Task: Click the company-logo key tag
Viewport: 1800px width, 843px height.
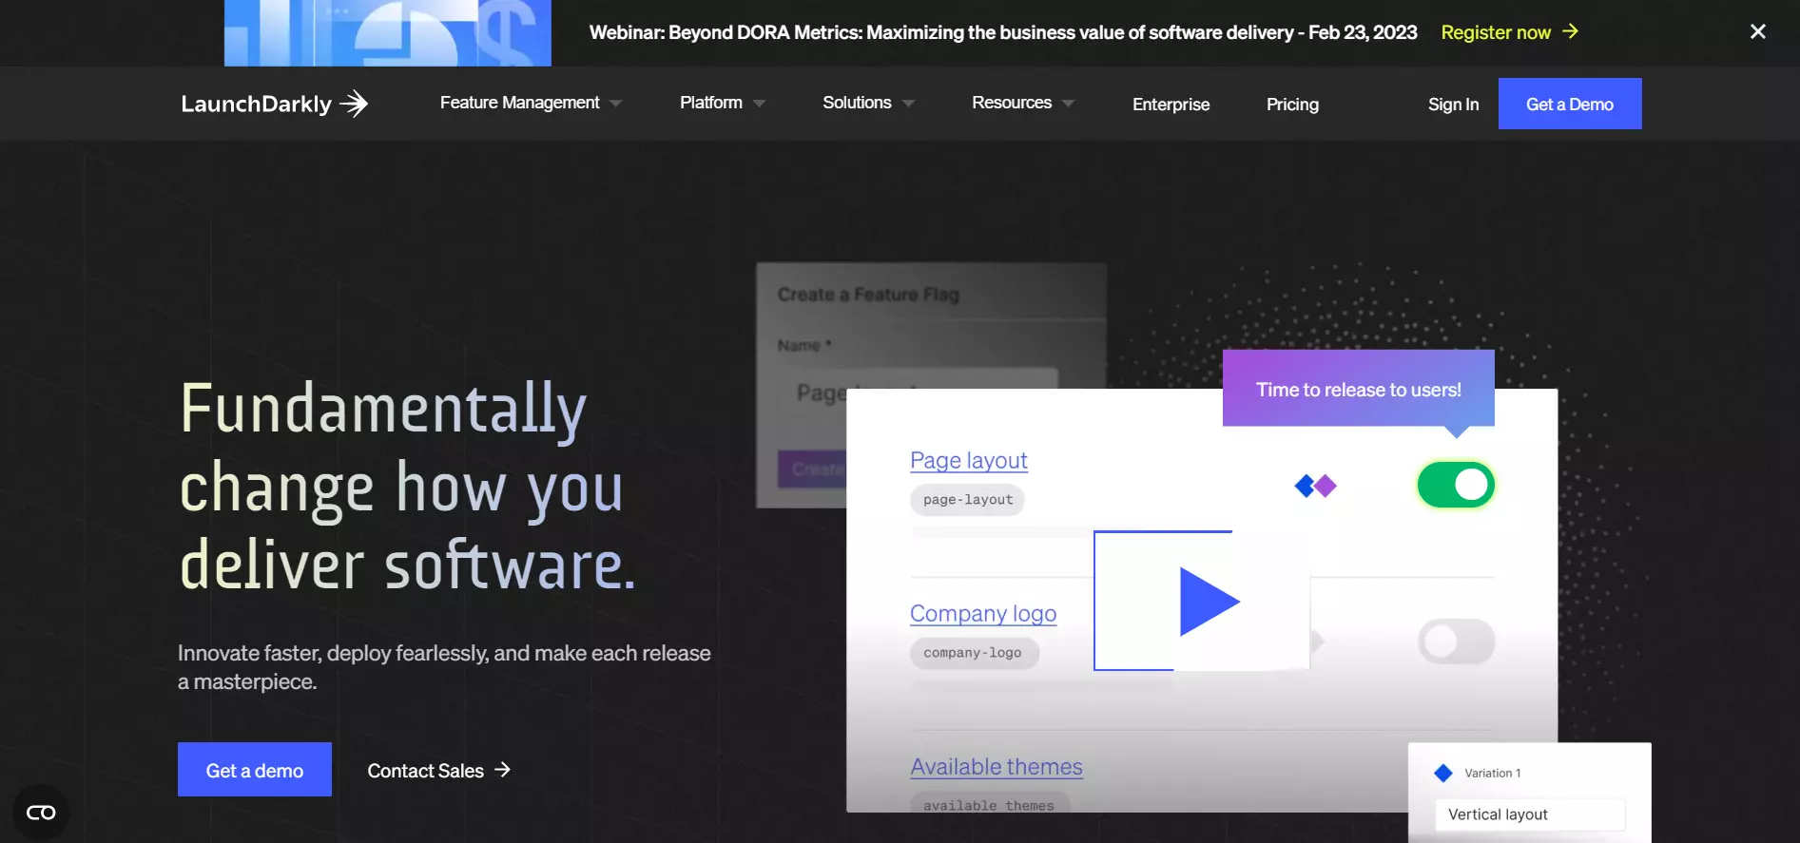Action: point(973,653)
